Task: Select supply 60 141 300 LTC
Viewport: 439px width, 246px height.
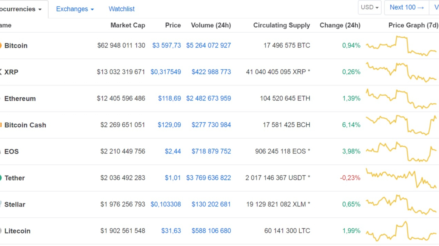Action: click(x=287, y=231)
